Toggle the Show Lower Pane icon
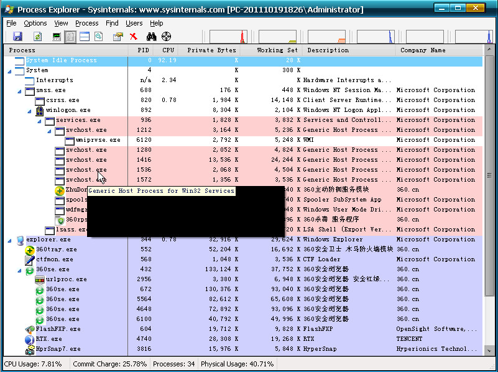Viewport: 498px width, 372px height. (84, 36)
